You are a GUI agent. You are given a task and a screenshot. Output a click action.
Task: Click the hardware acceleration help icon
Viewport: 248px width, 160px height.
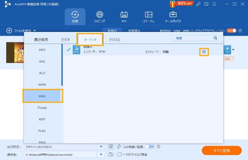click(240, 31)
